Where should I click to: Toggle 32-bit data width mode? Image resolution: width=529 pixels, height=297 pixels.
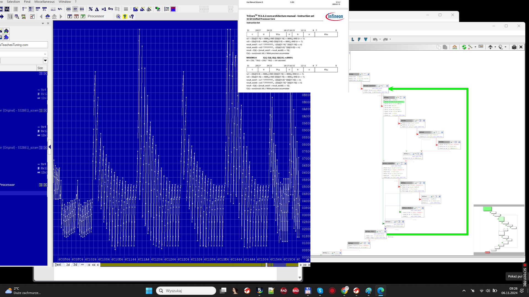pyautogui.click(x=37, y=9)
